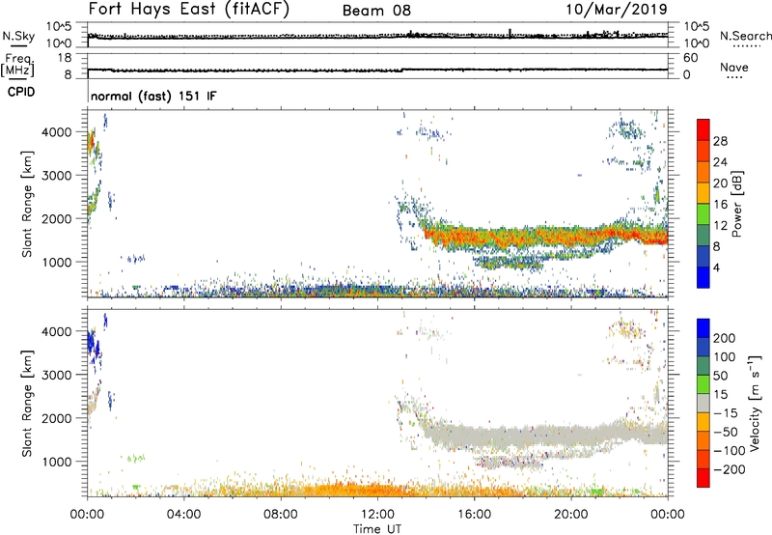
Task: Click the 'CPID' label
Action: pos(21,92)
